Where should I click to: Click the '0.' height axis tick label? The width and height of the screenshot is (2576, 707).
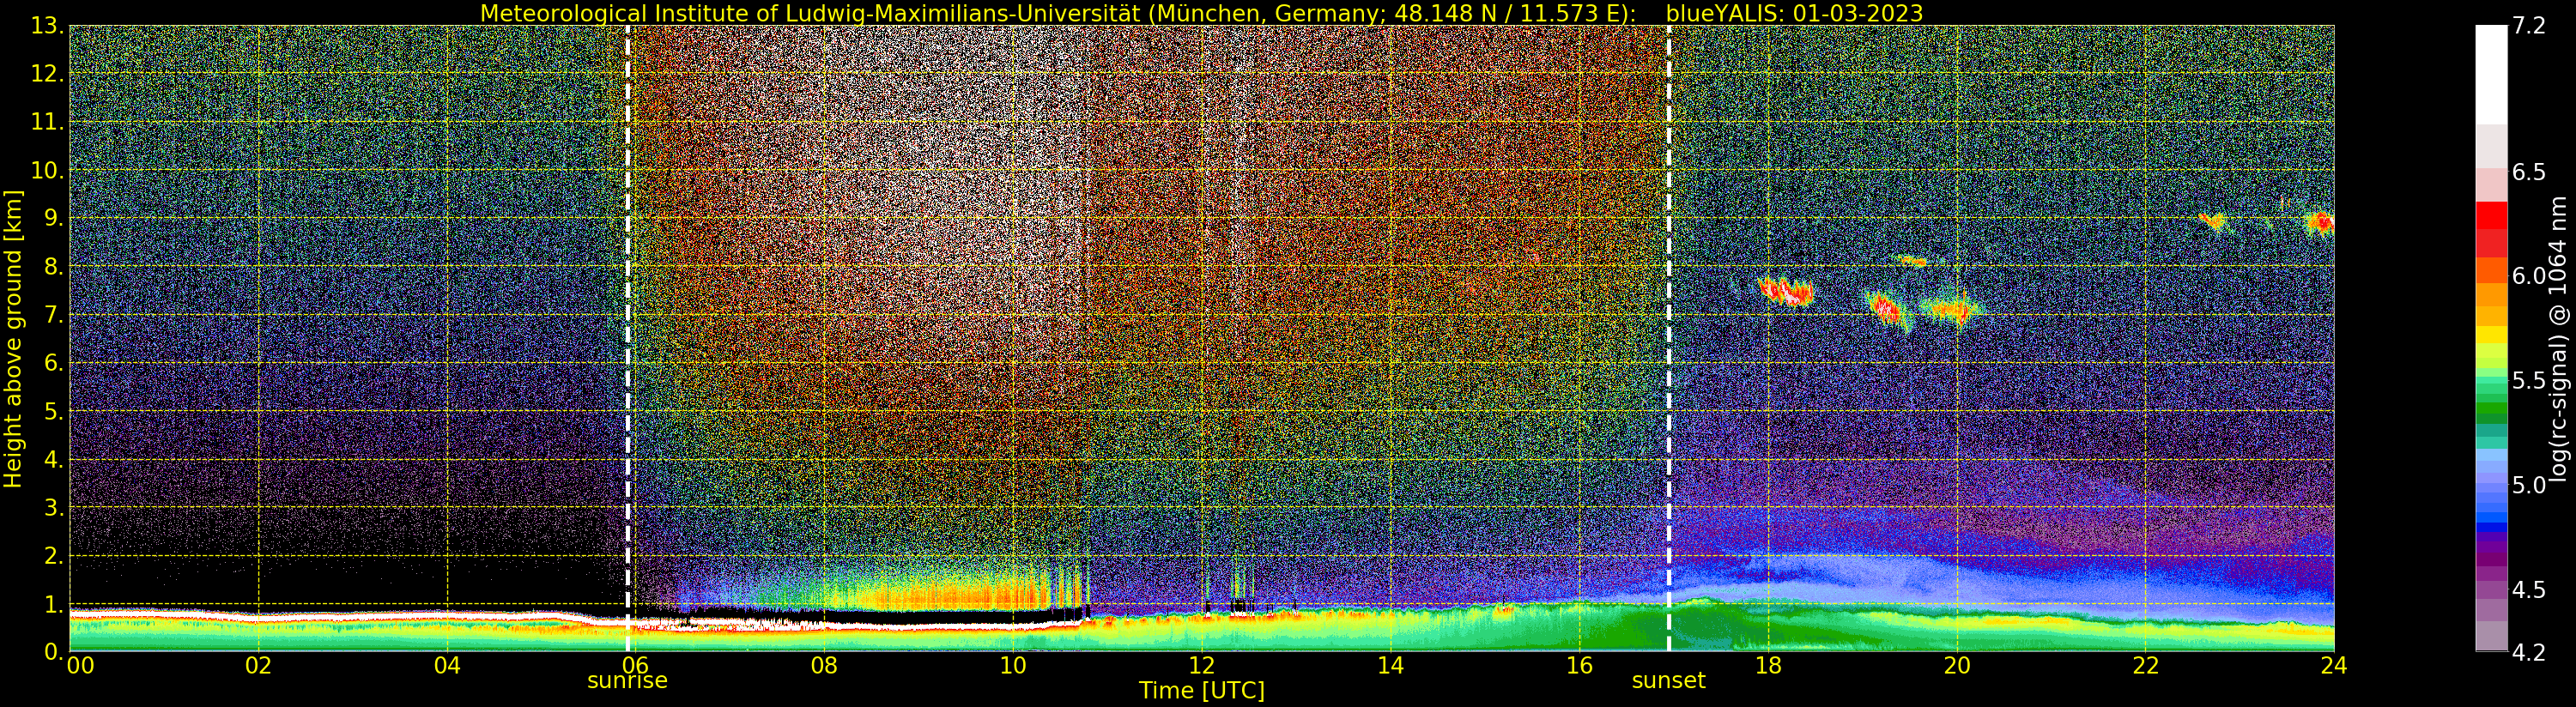(52, 651)
